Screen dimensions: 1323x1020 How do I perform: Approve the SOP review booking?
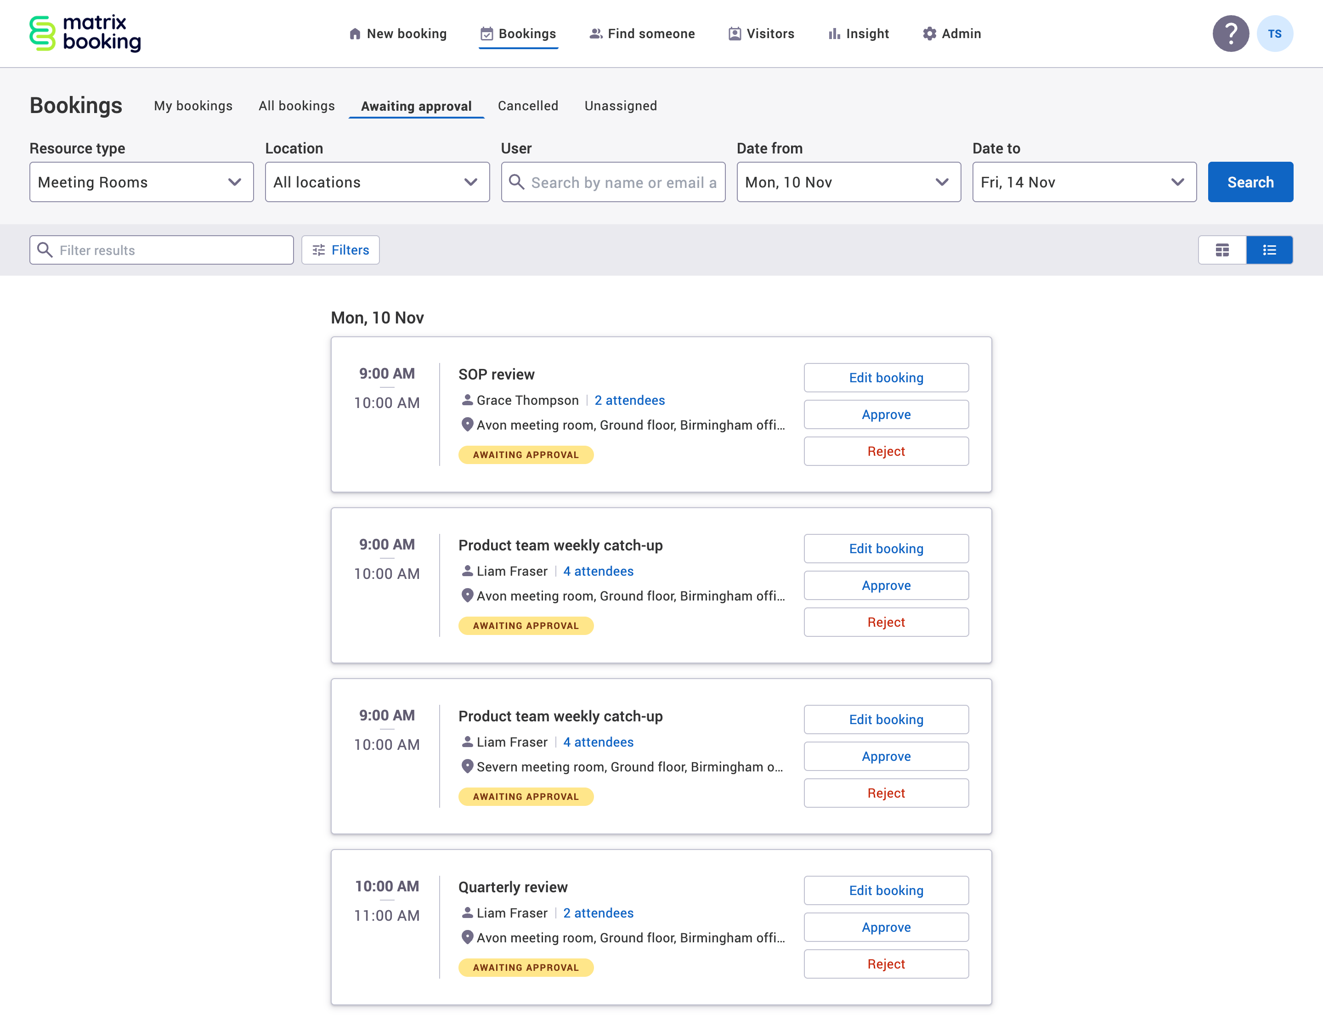coord(886,414)
